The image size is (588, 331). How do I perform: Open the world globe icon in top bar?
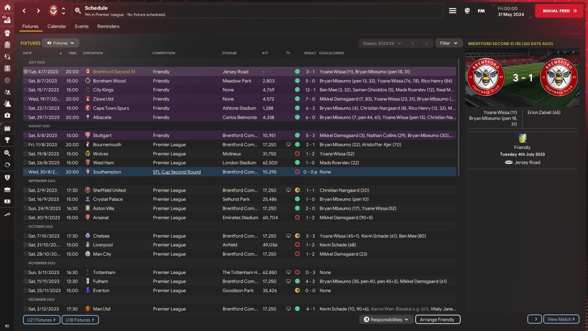467,11
